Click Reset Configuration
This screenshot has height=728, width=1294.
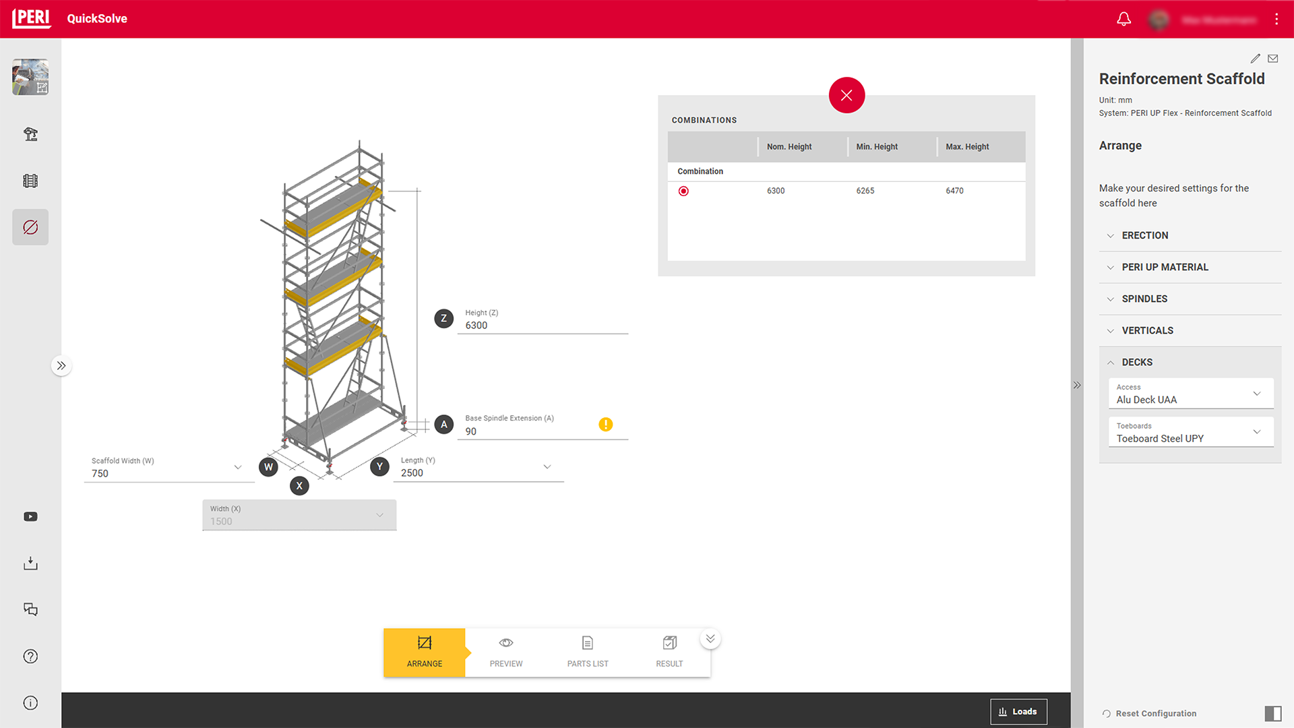click(1155, 713)
